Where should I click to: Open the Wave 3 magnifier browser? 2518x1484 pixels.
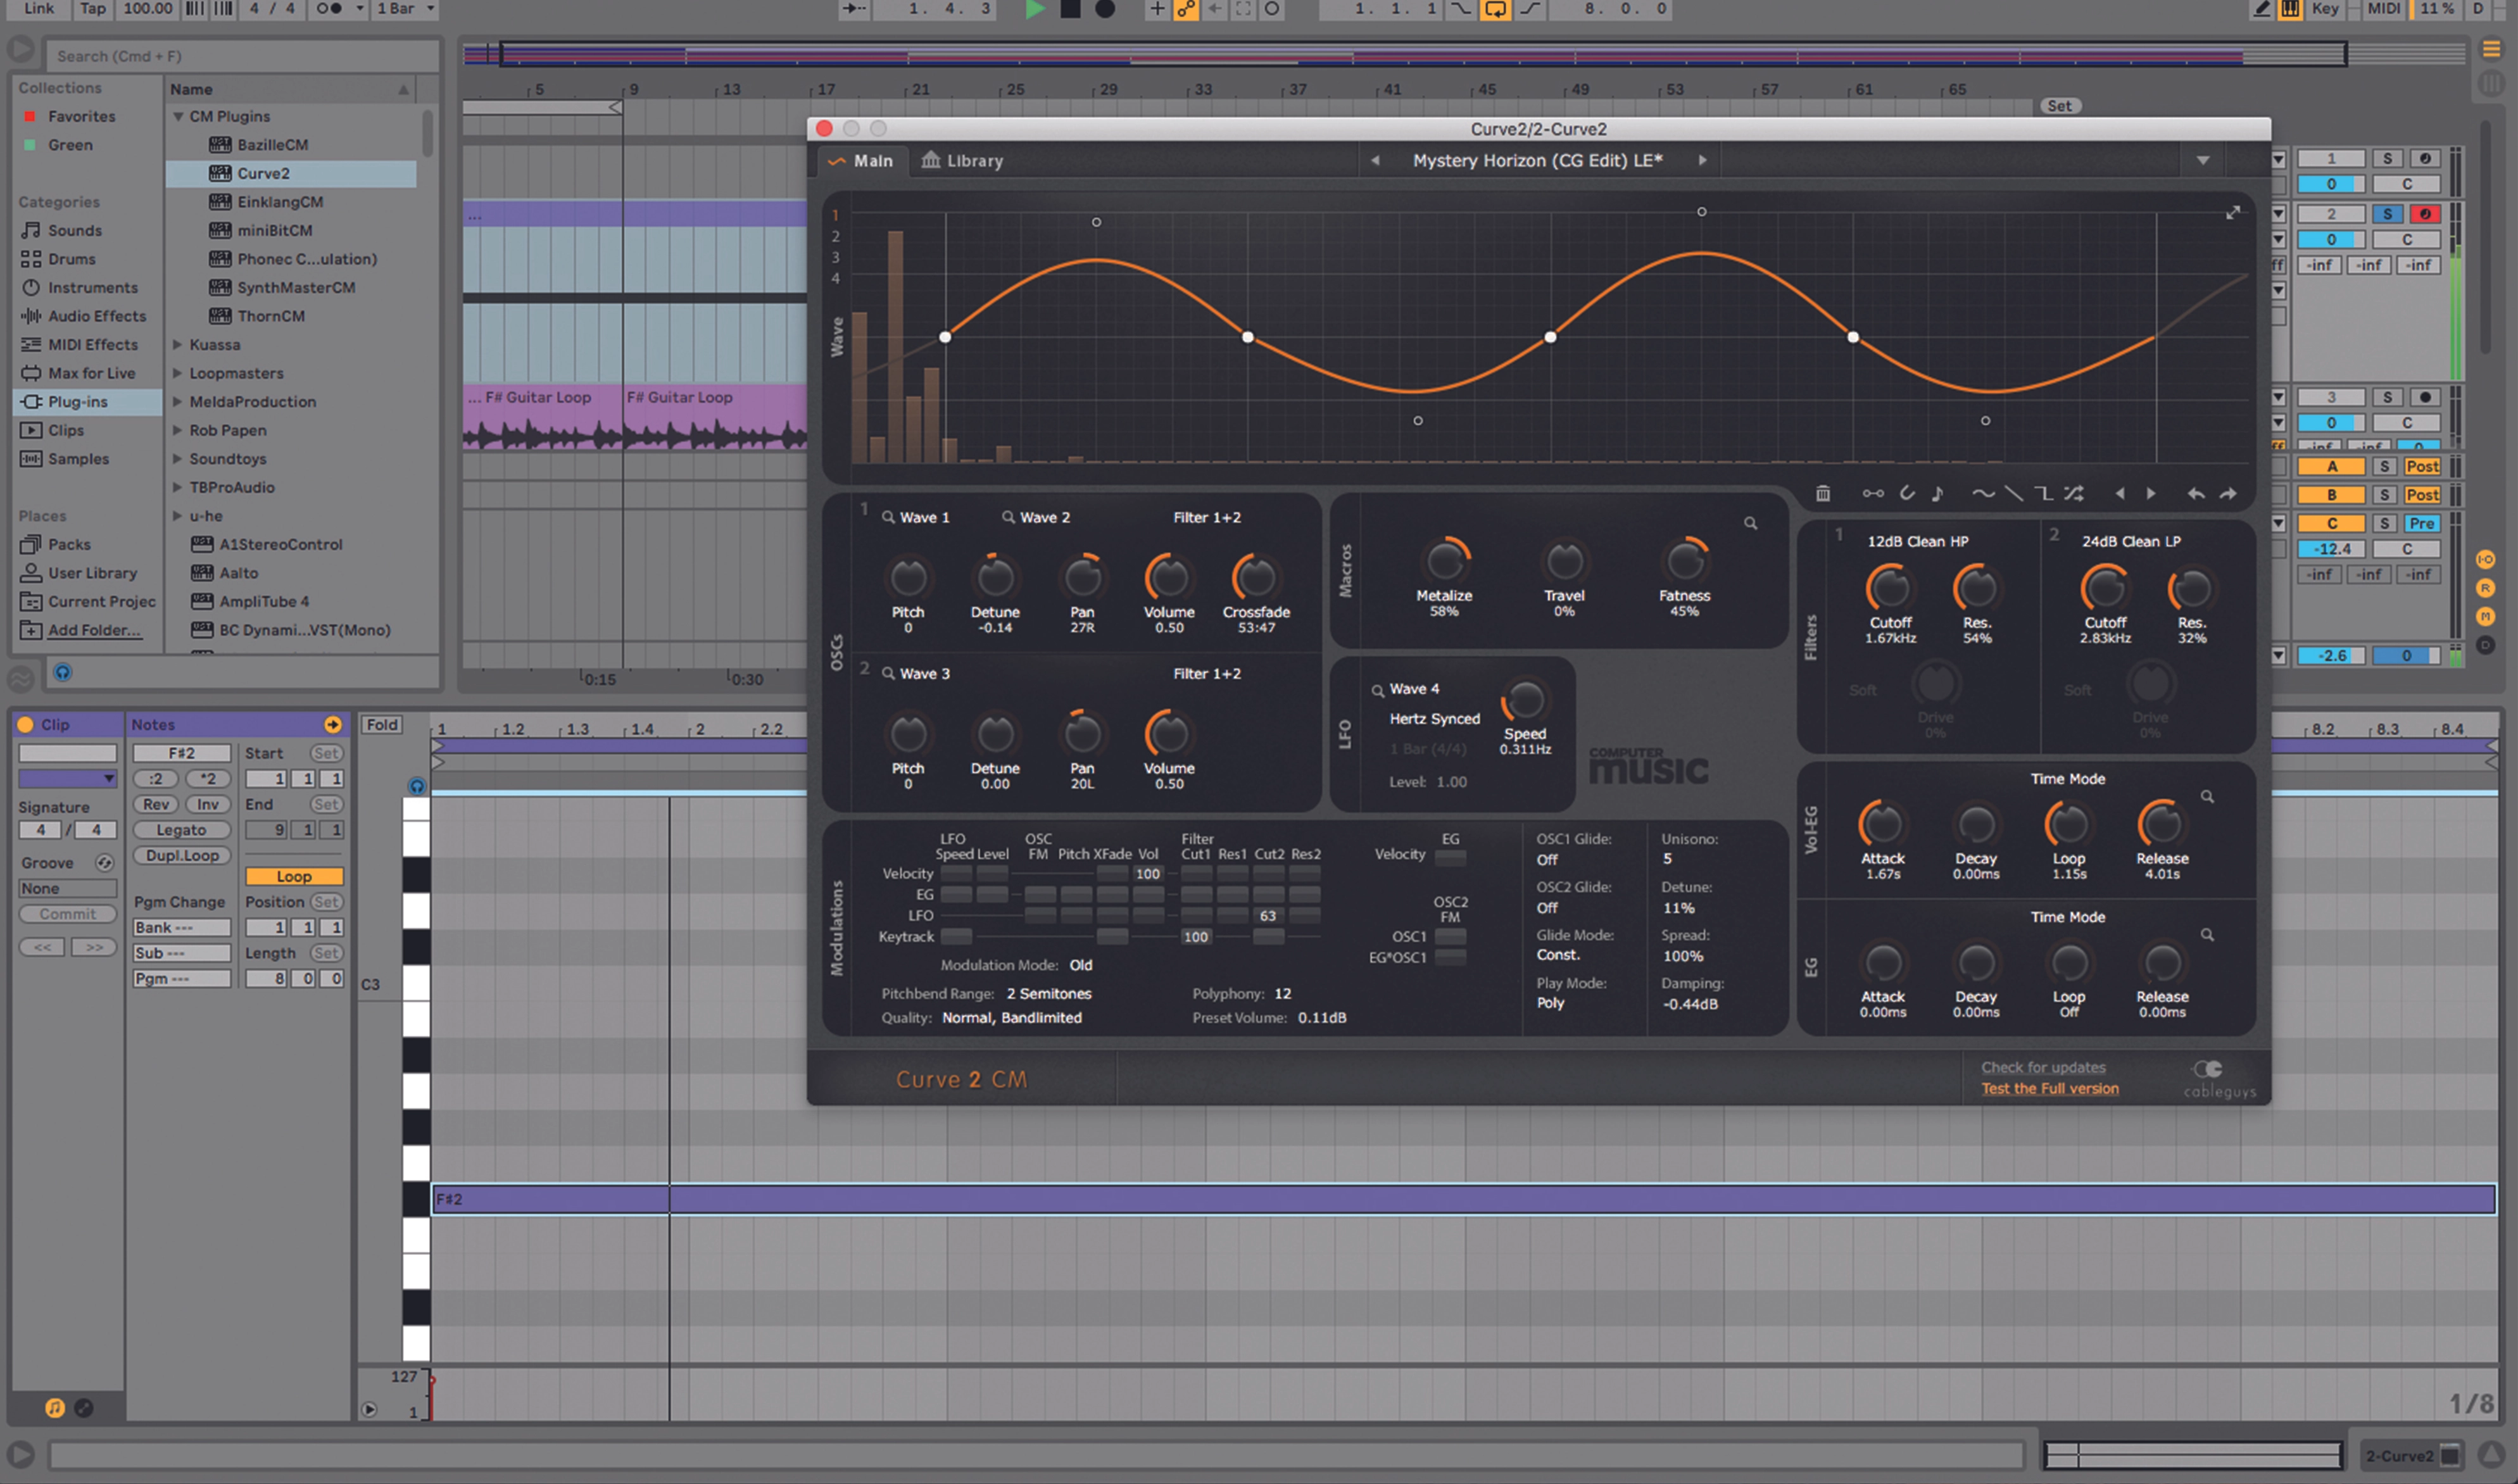(887, 673)
